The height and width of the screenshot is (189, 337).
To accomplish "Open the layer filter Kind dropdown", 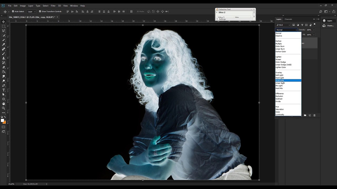I will tap(283, 25).
